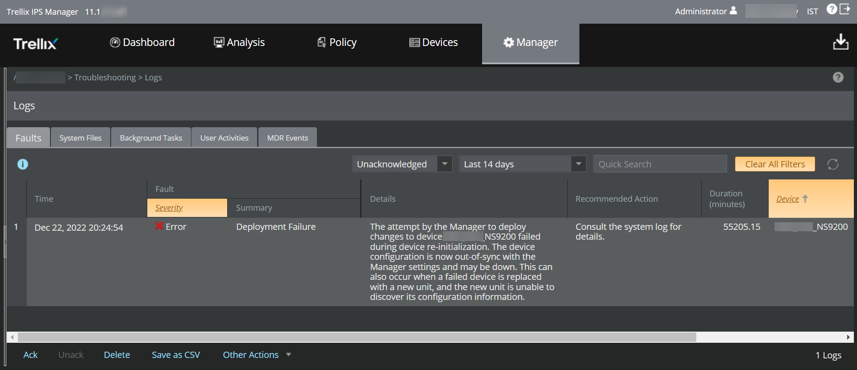This screenshot has width=857, height=370.
Task: Click the Delete link
Action: pos(117,355)
